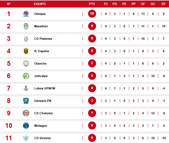Viewport: 169px width, 143px height.
Task: Select the Lobos UPNFM crest icon
Action: click(x=26, y=88)
